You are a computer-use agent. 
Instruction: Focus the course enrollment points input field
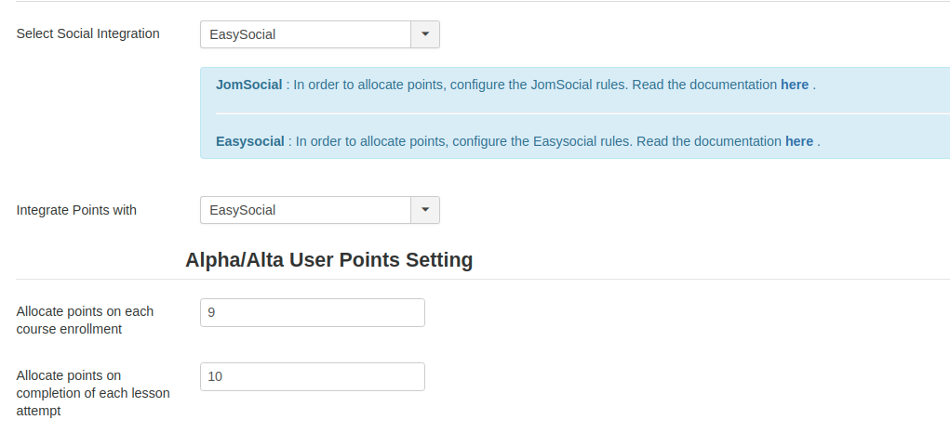[x=312, y=313]
